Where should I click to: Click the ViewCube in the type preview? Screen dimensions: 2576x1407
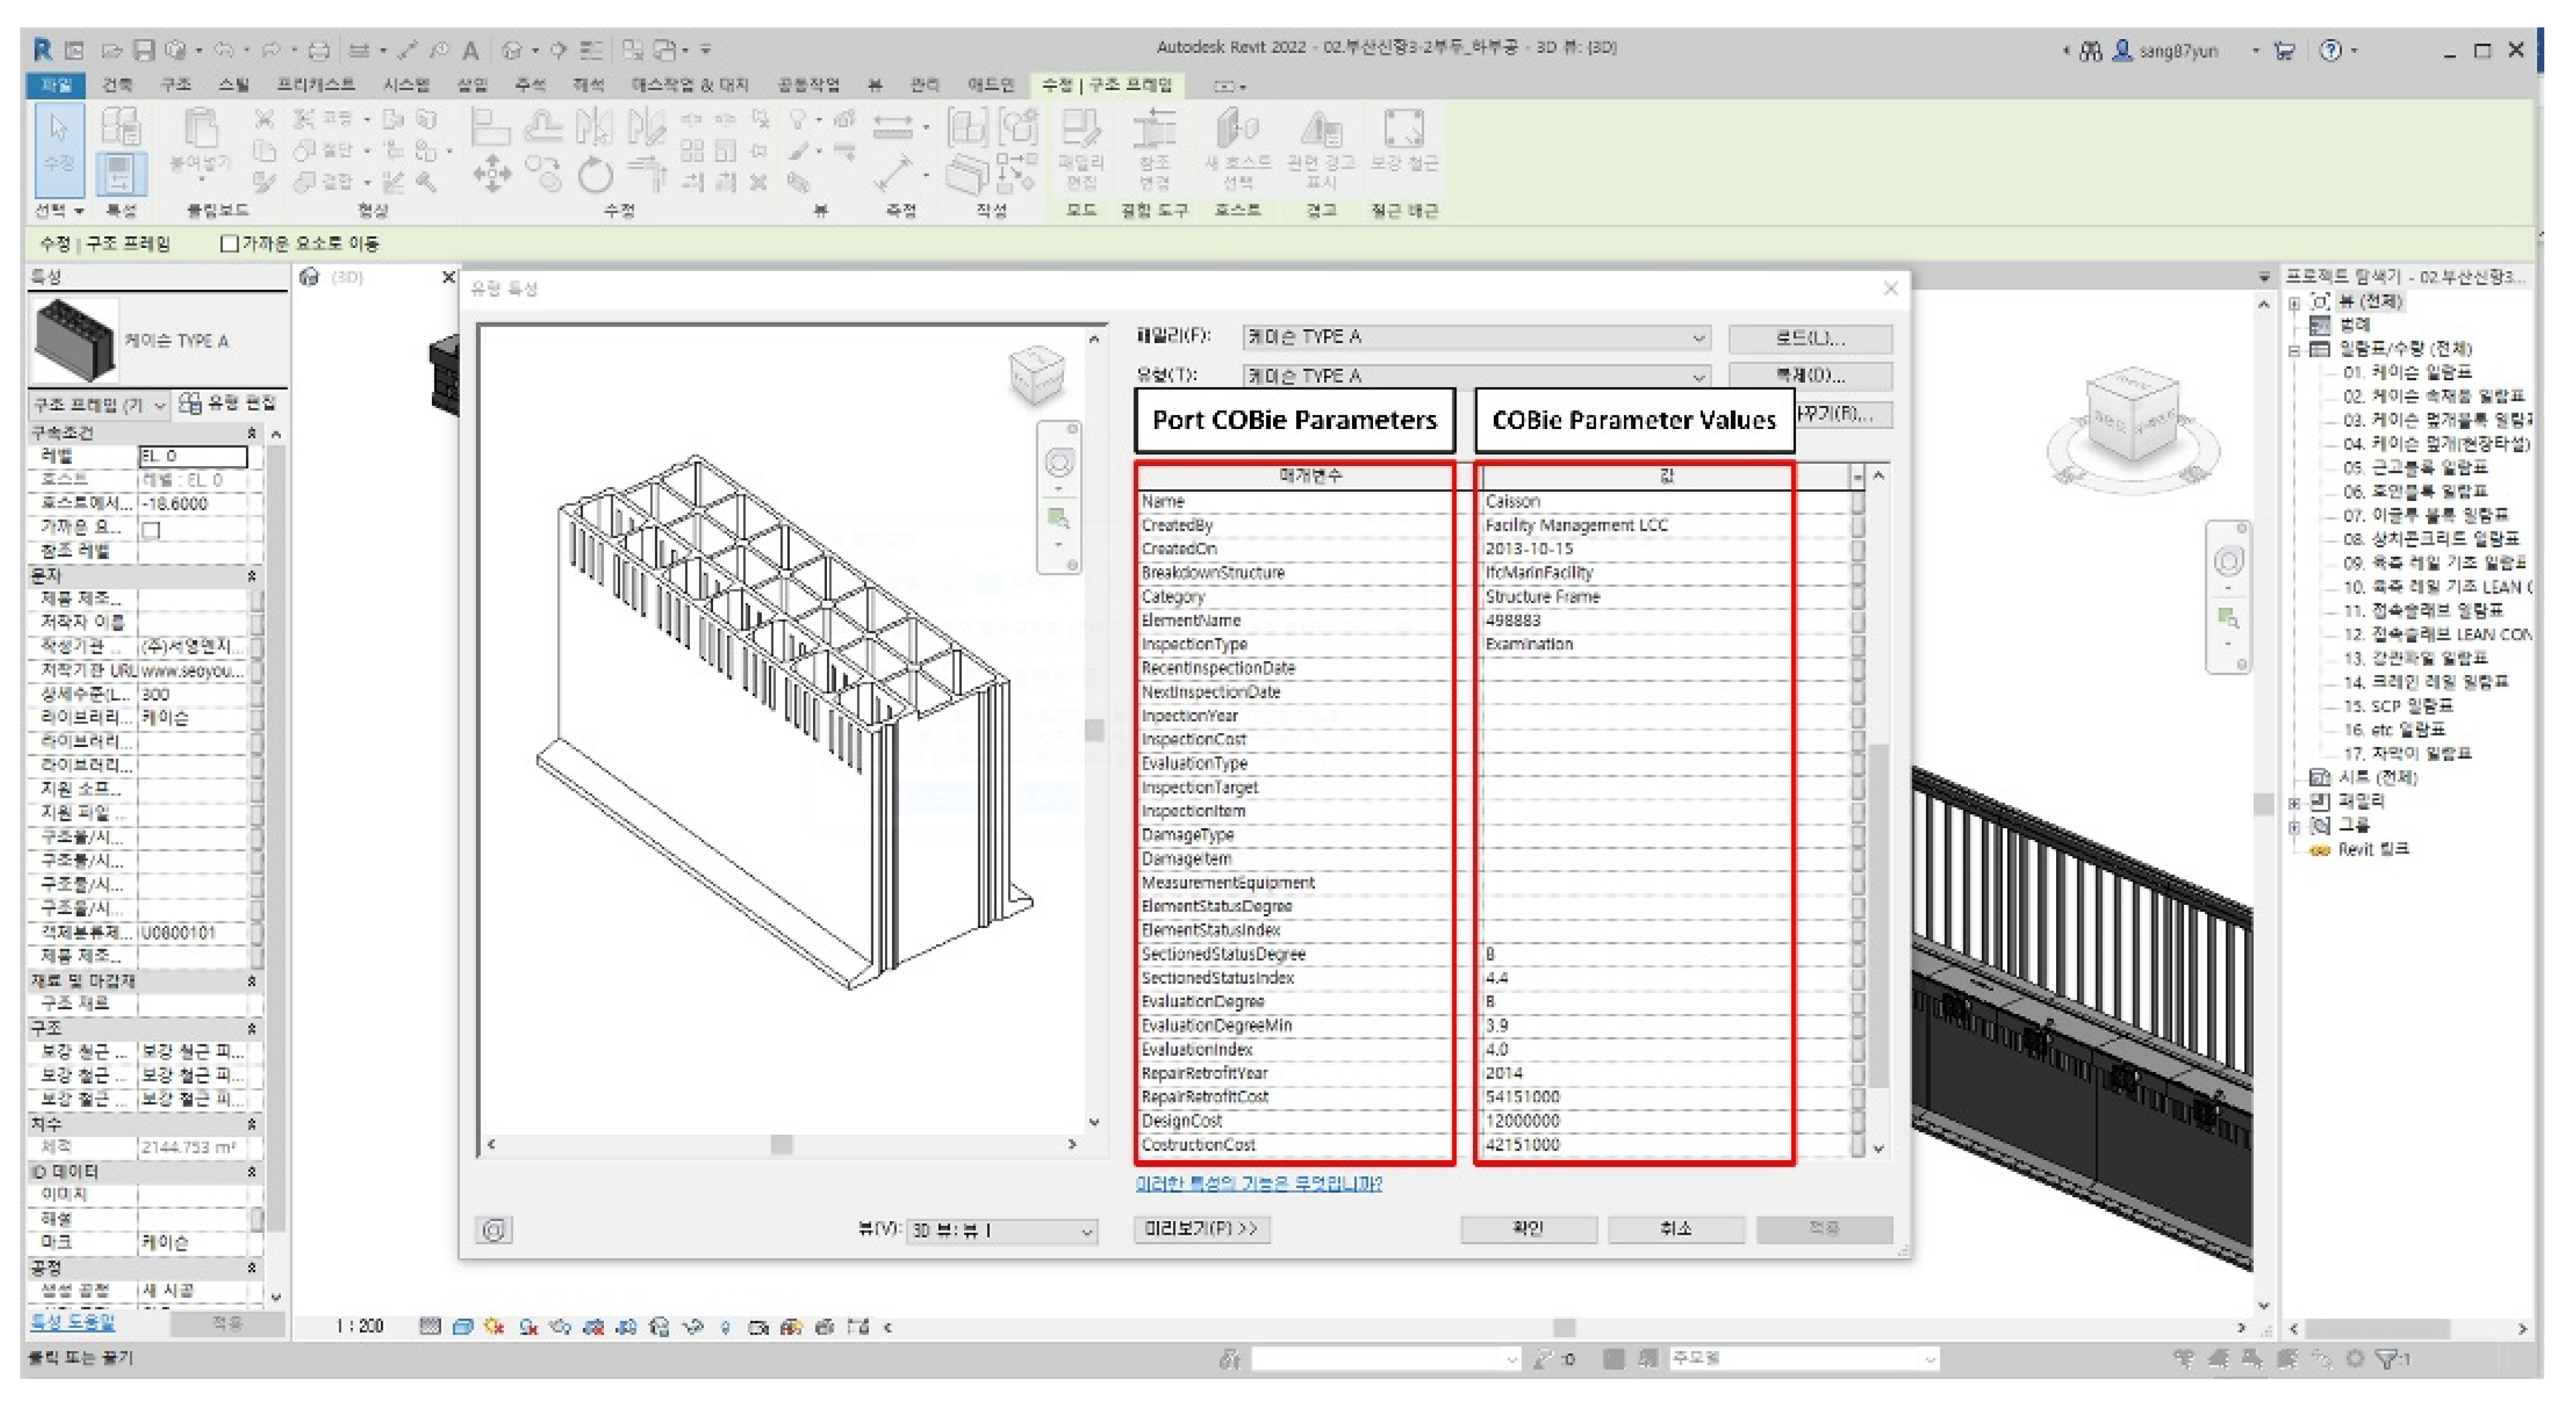(1036, 375)
